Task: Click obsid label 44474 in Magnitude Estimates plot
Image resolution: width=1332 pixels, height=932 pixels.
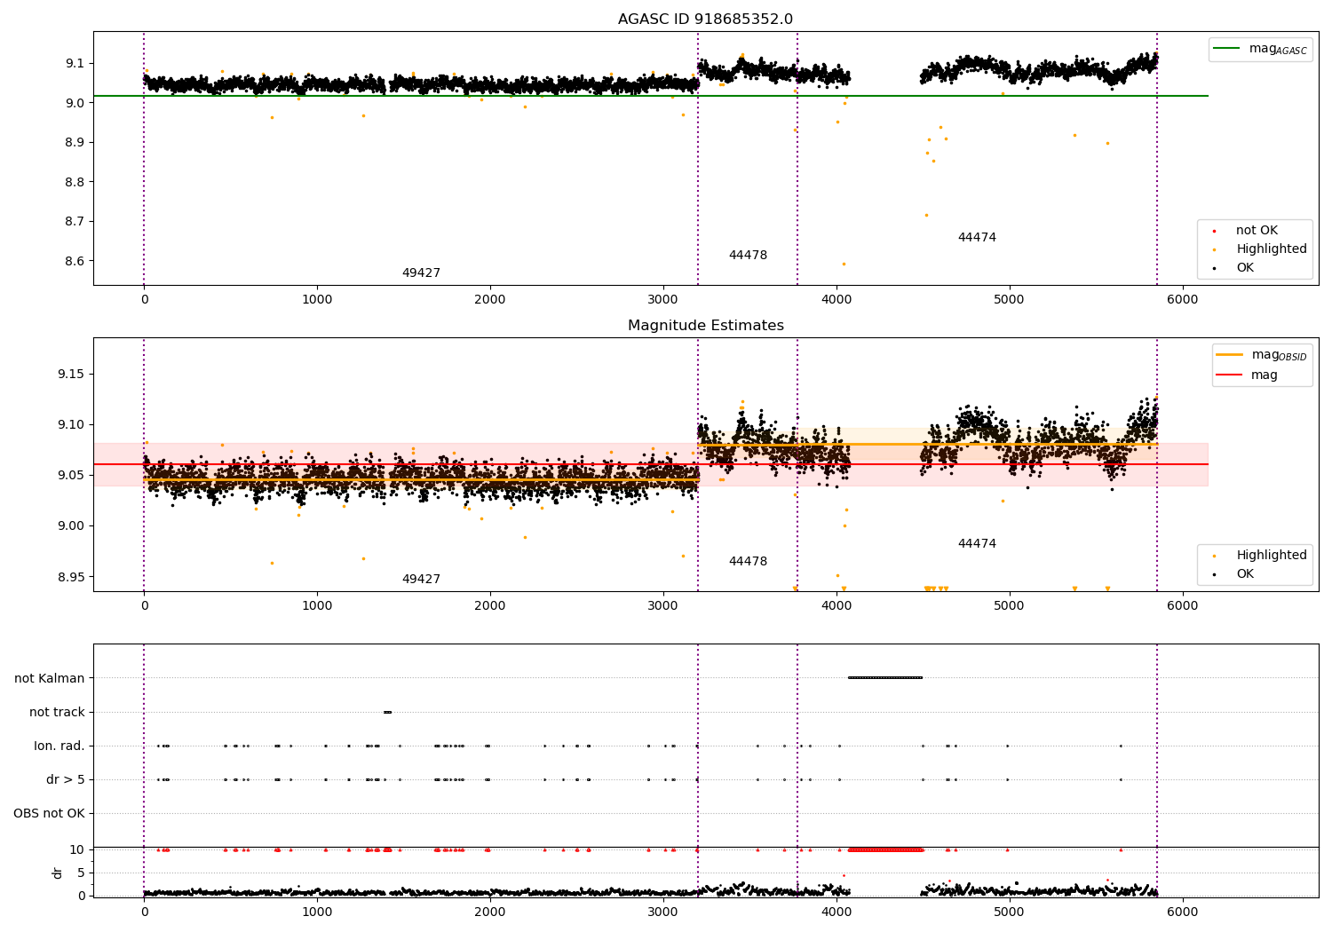Action: point(977,544)
